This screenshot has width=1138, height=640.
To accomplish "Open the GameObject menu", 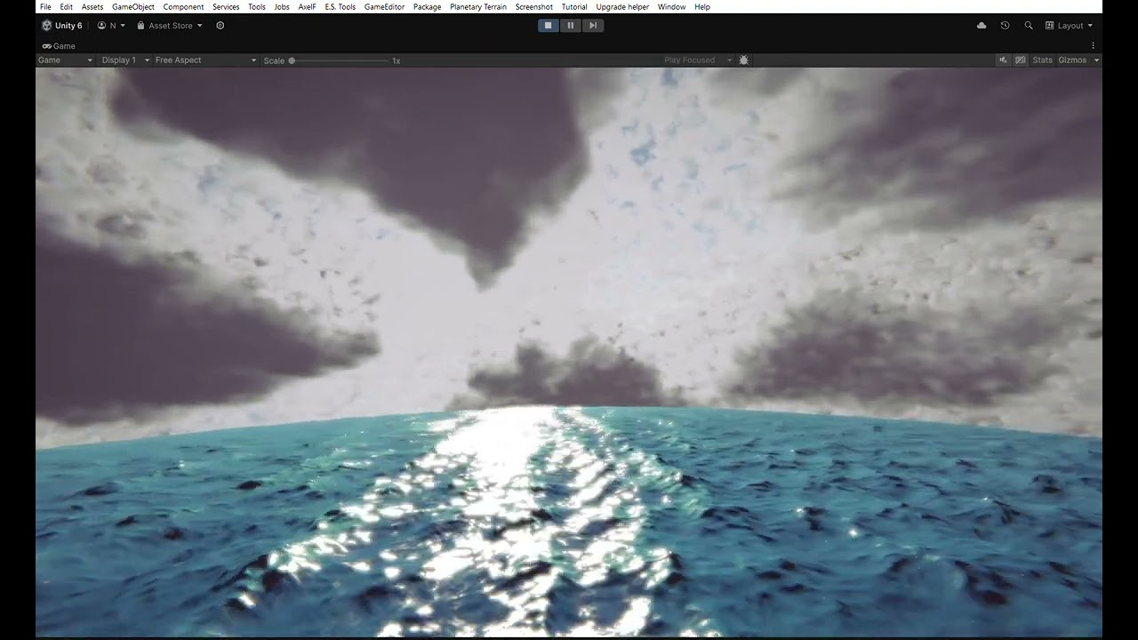I will [133, 6].
